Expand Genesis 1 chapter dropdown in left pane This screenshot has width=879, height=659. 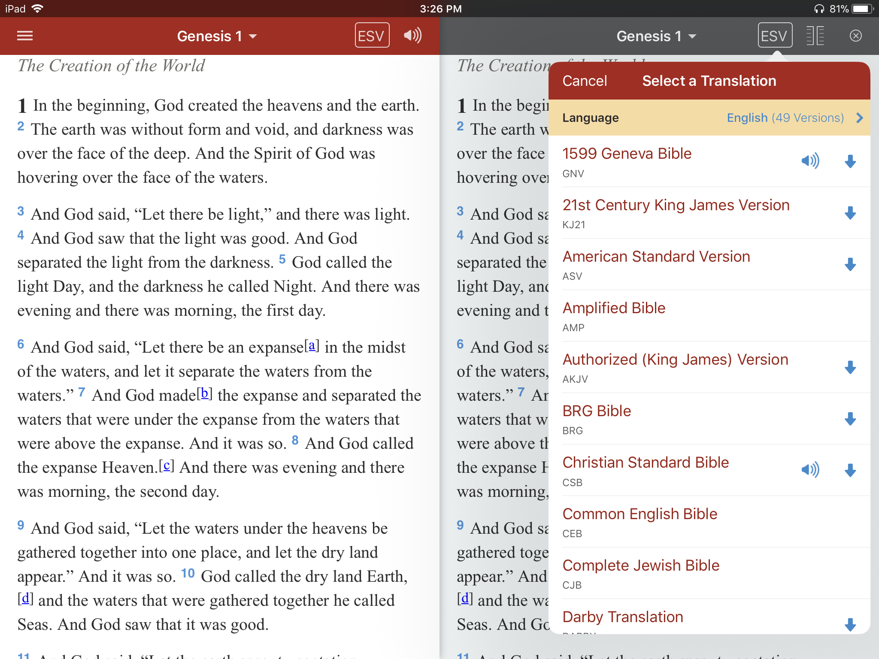(x=217, y=36)
